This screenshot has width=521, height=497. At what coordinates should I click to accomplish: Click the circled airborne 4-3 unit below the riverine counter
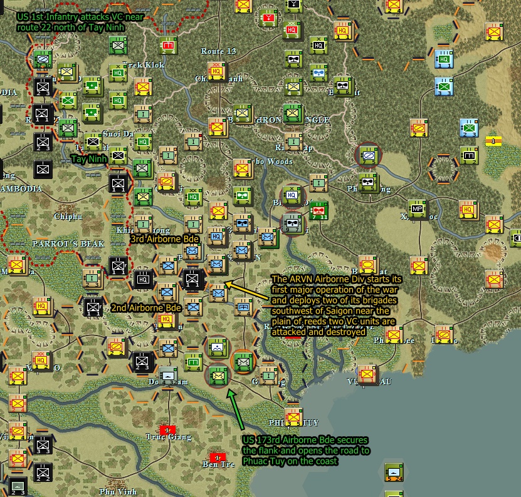(x=218, y=376)
